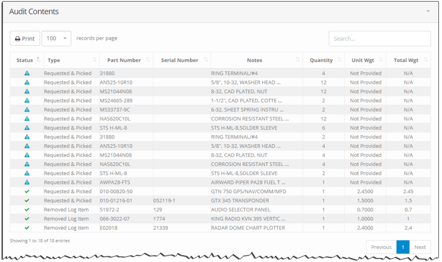Click unit weight 0.7000
442x262 pixels.
tap(365, 210)
